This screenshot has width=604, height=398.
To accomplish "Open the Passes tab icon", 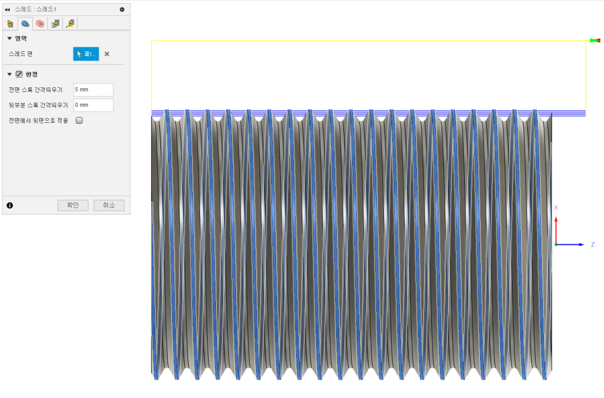I will [x=55, y=24].
